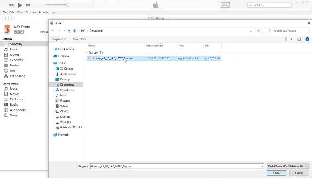
Task: Expand the address path history dropdown
Action: click(251, 31)
